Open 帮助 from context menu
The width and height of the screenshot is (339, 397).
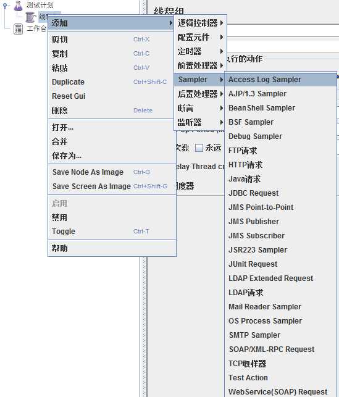point(112,248)
